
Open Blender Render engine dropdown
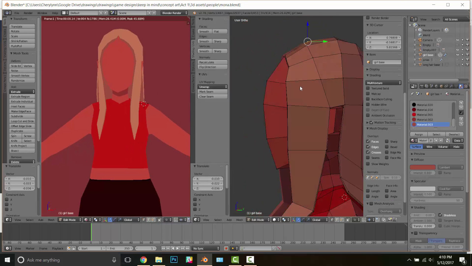click(x=174, y=13)
